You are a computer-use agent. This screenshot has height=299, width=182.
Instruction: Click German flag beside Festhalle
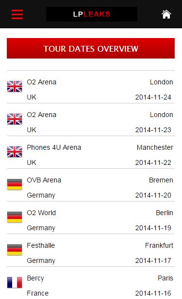pos(15,250)
